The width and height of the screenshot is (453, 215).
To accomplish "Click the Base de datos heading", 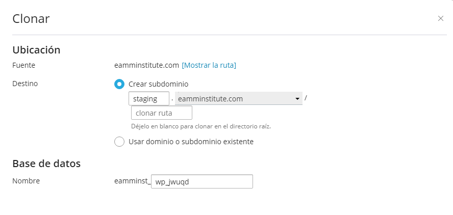I will pos(46,164).
